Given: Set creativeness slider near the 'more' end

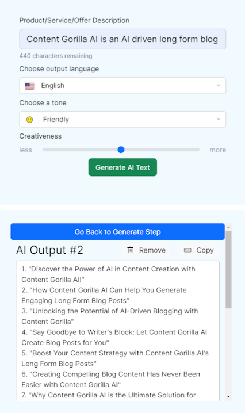Looking at the screenshot, I should (194, 150).
